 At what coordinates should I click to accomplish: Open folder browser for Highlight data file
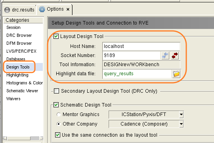click(176, 74)
